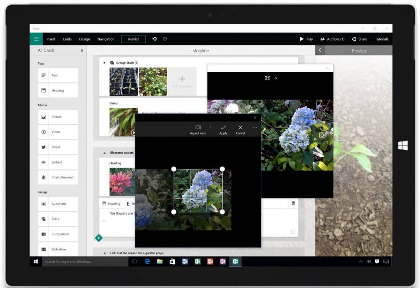420x288 pixels.
Task: Click the Search the web and Windows box
Action: (82, 261)
